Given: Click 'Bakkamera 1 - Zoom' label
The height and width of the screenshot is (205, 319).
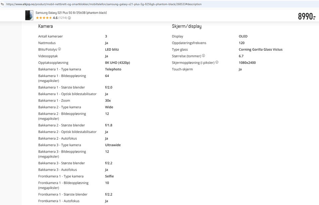Looking at the screenshot, I should [x=54, y=101].
